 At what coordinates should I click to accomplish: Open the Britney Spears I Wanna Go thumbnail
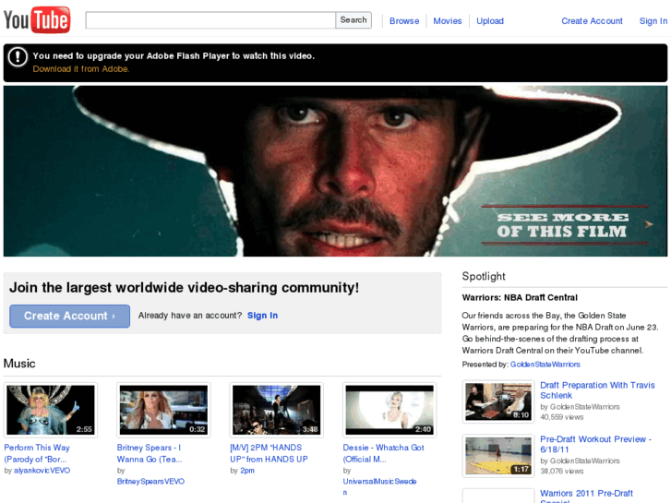pyautogui.click(x=163, y=410)
